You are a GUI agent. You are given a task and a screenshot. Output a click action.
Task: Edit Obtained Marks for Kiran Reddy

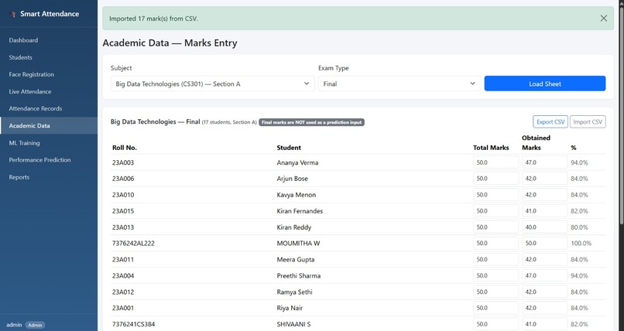(544, 227)
